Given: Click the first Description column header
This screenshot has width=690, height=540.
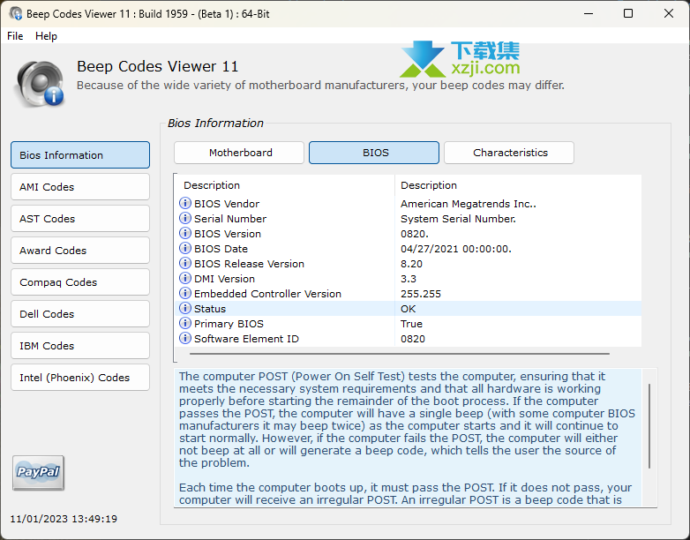Looking at the screenshot, I should 286,185.
